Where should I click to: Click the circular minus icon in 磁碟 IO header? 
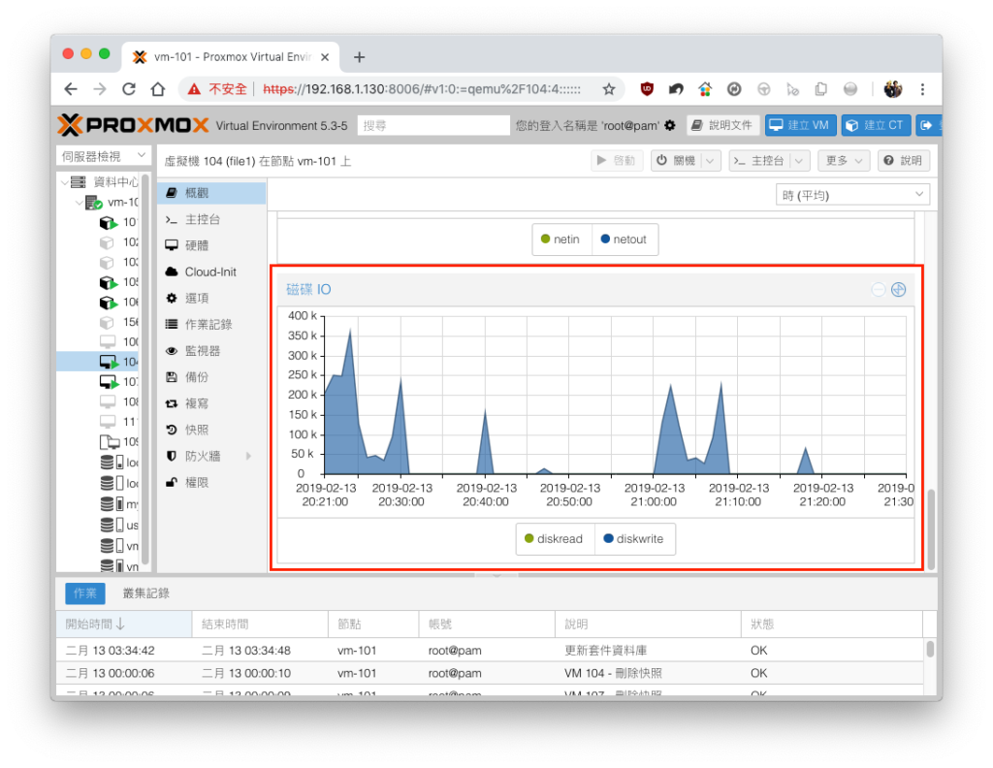point(878,290)
